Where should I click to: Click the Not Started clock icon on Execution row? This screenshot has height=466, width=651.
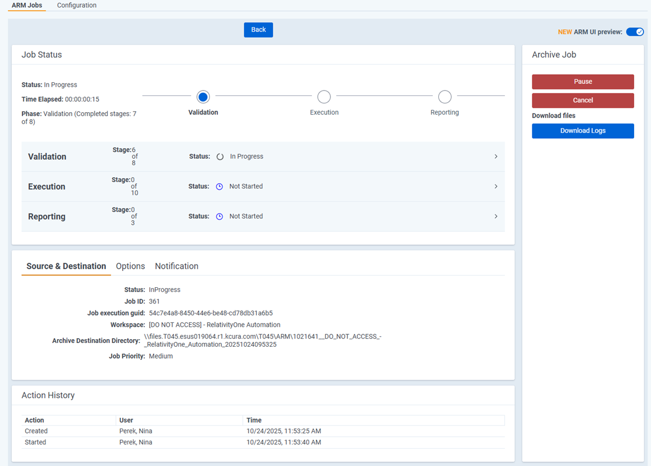point(220,186)
